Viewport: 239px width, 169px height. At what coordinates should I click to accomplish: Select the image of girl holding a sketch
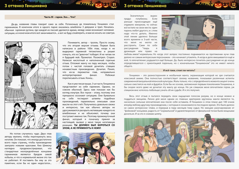198,32
